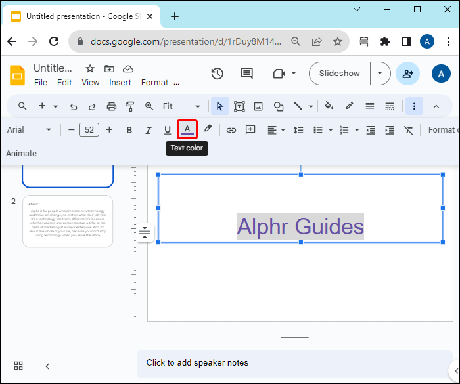Click the Animate button
This screenshot has height=384, width=460.
tap(21, 154)
